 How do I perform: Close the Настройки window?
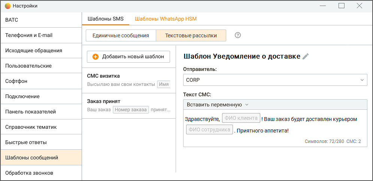coord(360,6)
